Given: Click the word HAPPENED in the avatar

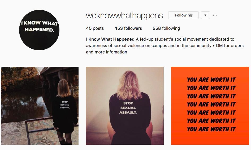Looking at the screenshot, I should (39, 30).
